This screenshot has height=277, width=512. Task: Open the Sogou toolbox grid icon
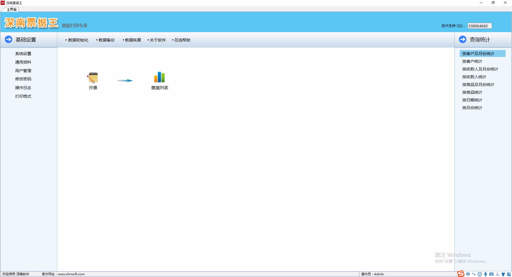509,274
